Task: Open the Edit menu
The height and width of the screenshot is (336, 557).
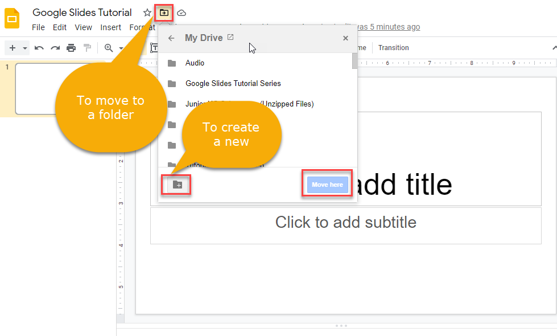Action: [59, 27]
